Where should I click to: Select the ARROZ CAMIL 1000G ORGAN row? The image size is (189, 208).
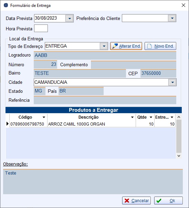coord(92,124)
